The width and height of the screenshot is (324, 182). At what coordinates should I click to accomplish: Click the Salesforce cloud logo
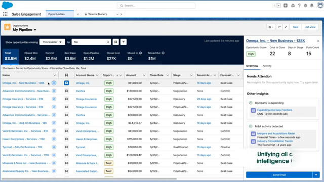coord(7,5)
